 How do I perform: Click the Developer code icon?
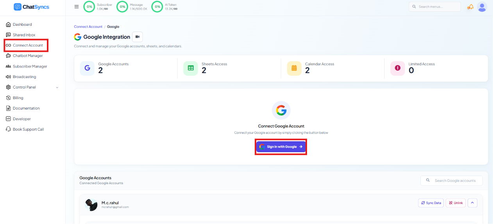point(8,119)
